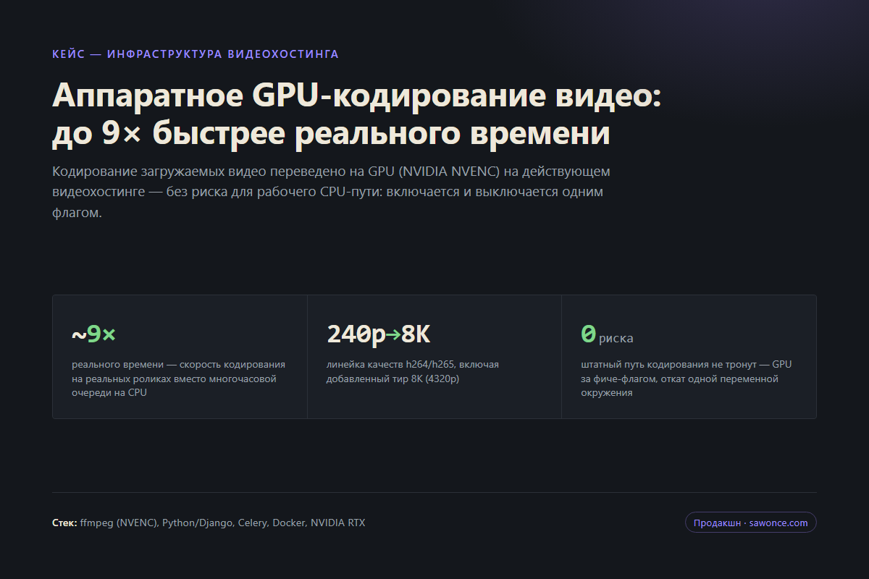Click description 'линейка качеств h264/h265'
Viewport: 869px width, 579px height.
[x=413, y=372]
